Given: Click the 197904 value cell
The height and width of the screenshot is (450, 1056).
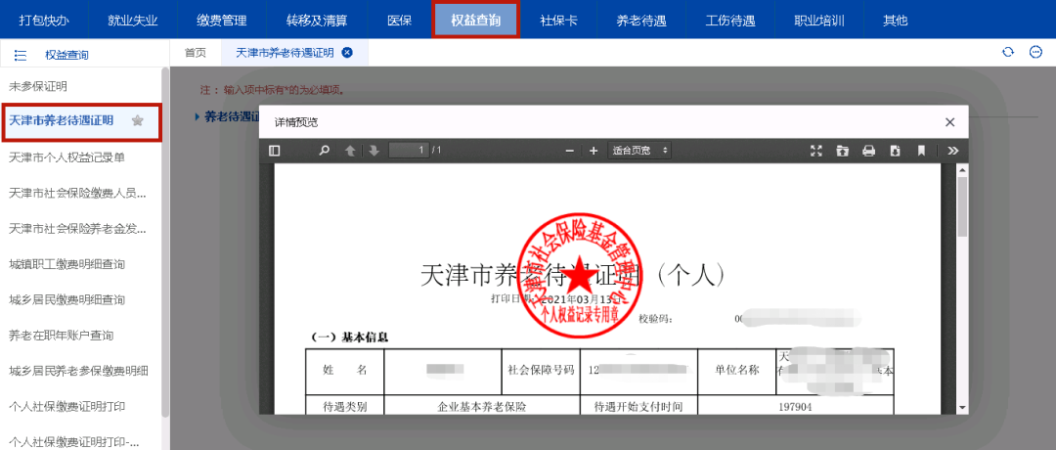Looking at the screenshot, I should (x=795, y=407).
